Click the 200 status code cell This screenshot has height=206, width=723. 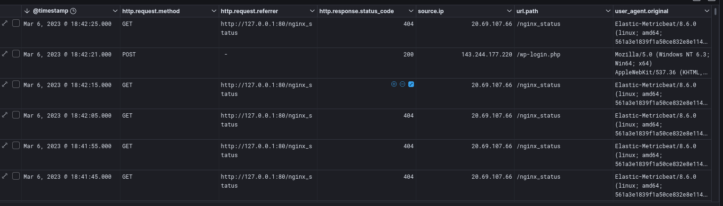click(x=408, y=55)
